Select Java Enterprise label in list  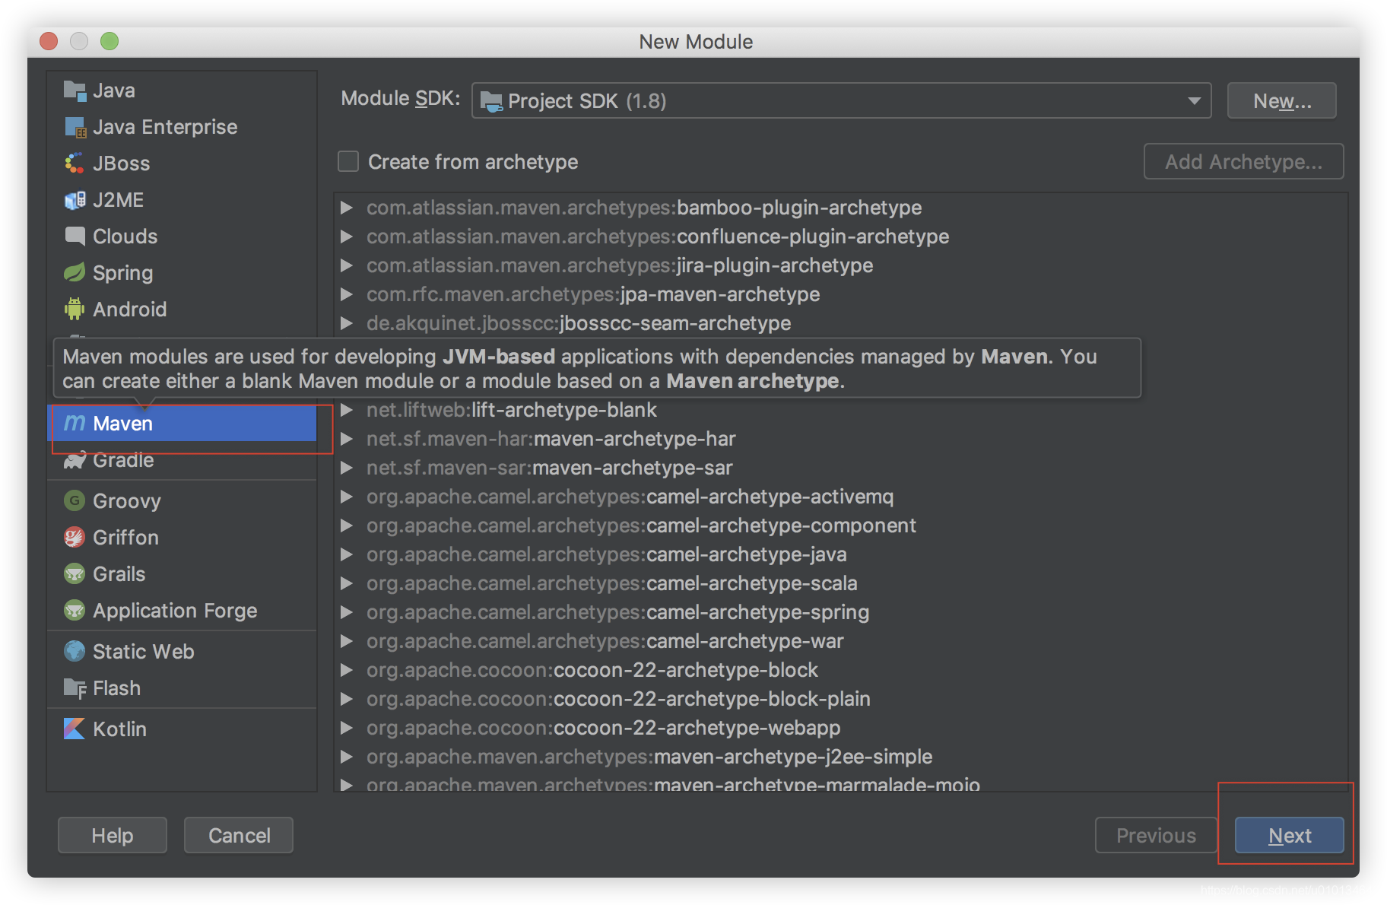tap(165, 127)
